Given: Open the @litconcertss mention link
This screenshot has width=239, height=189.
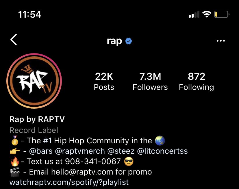Looking at the screenshot, I should [162, 151].
